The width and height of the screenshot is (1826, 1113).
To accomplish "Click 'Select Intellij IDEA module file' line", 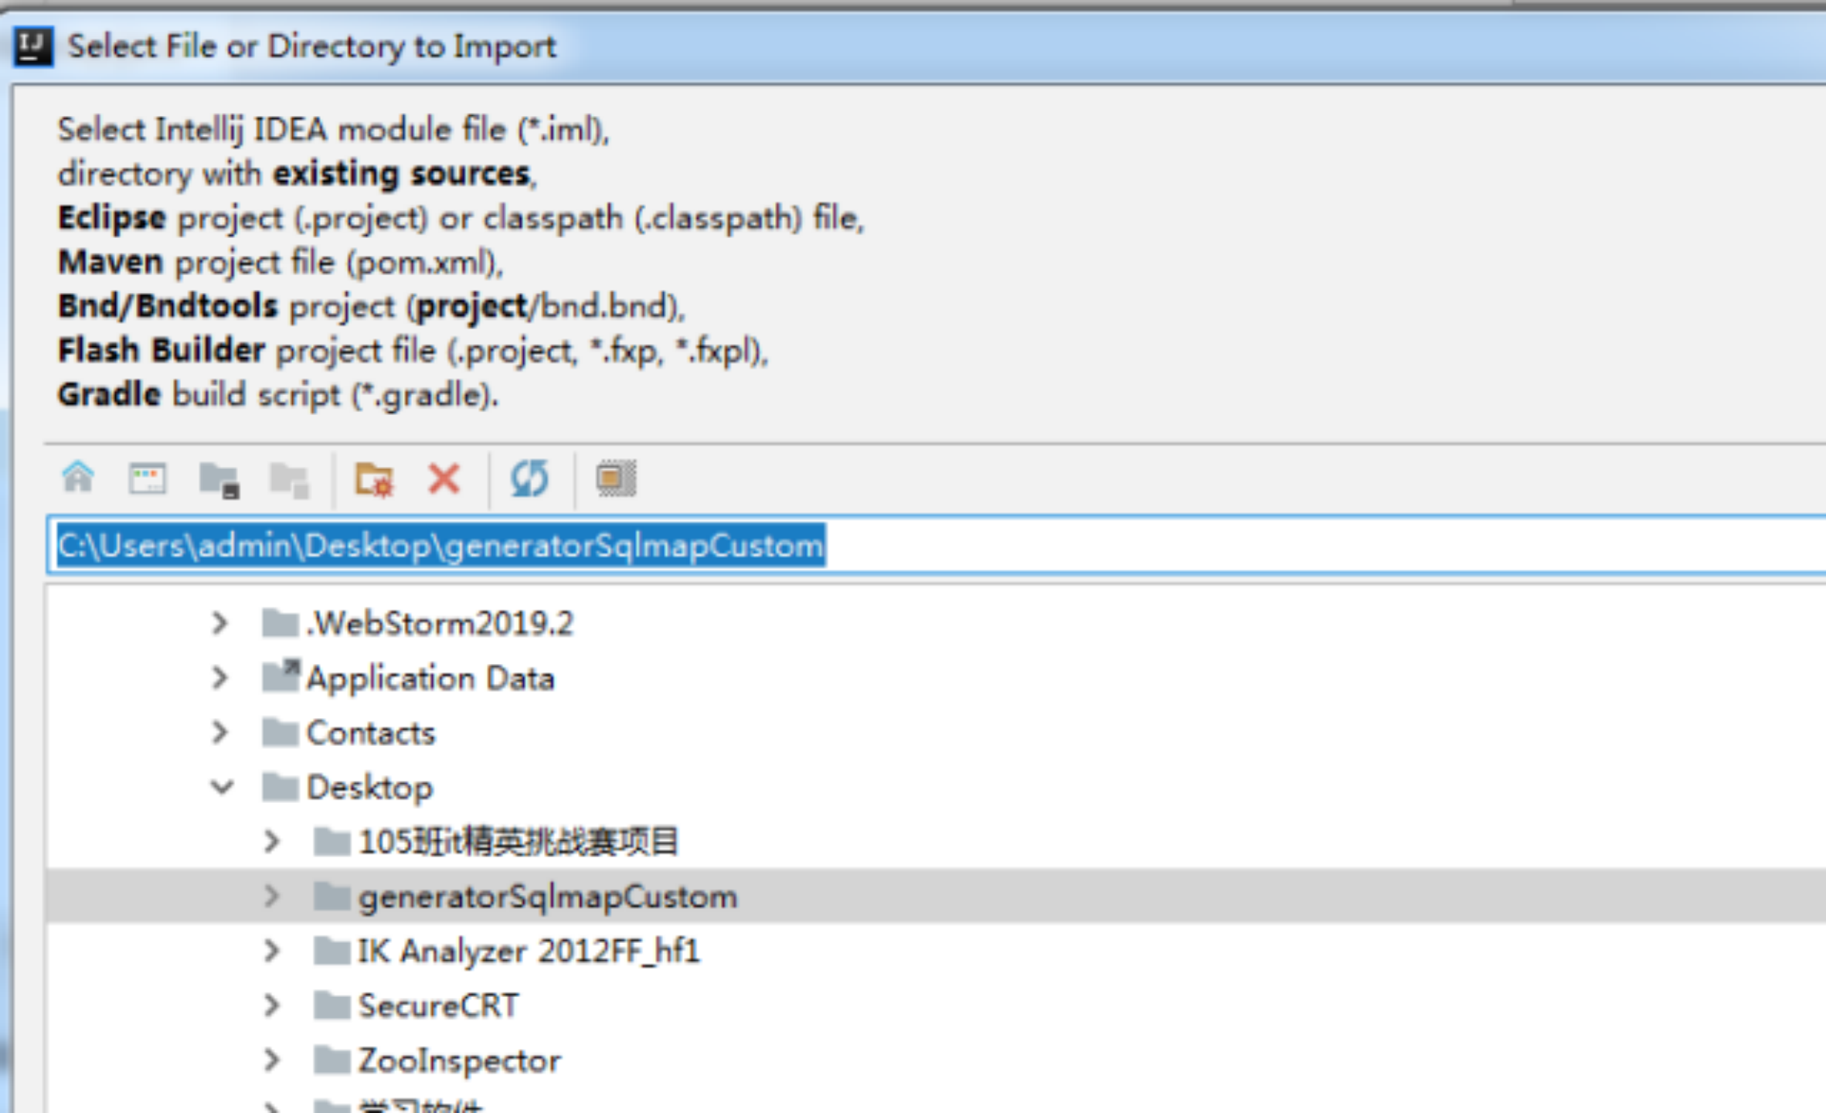I will pos(334,130).
